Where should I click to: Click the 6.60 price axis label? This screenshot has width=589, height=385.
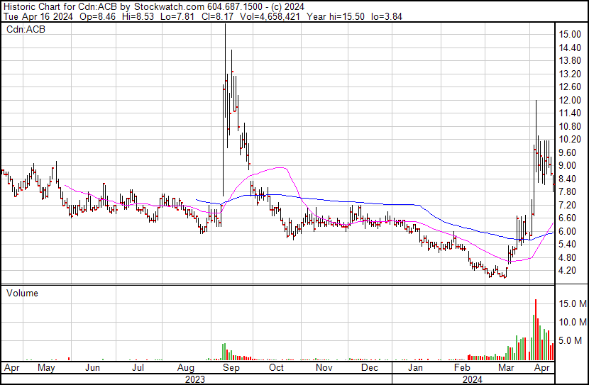pyautogui.click(x=567, y=218)
